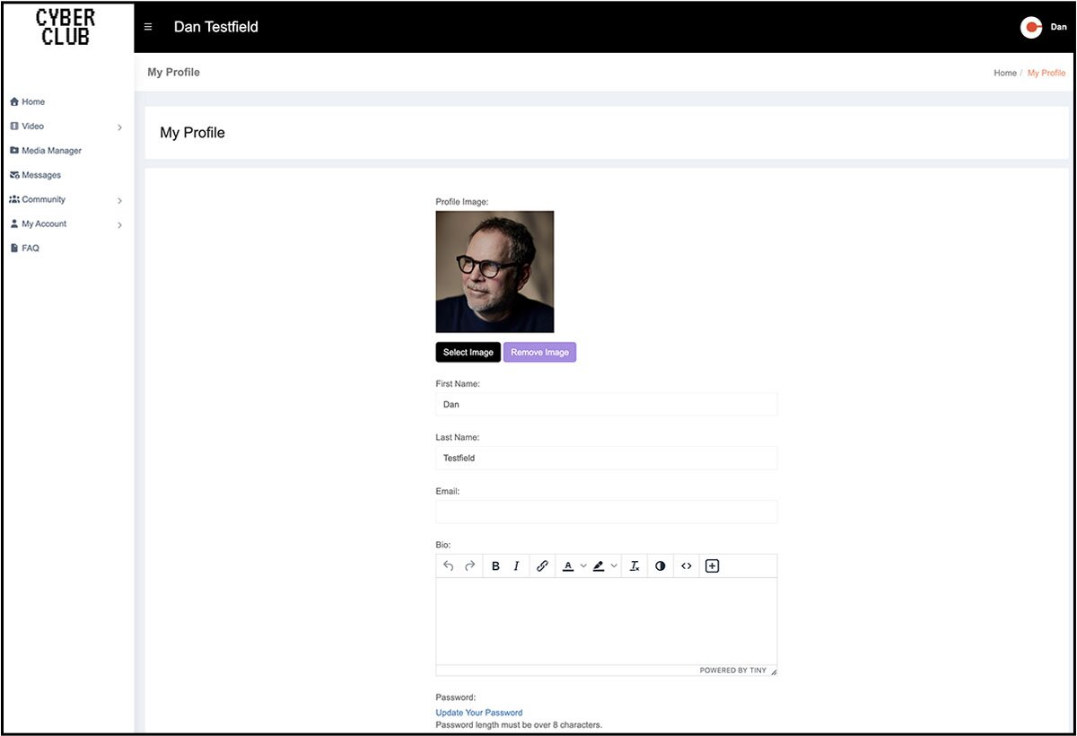The height and width of the screenshot is (736, 1077).
Task: Click the undo arrow in Bio toolbar
Action: 449,566
